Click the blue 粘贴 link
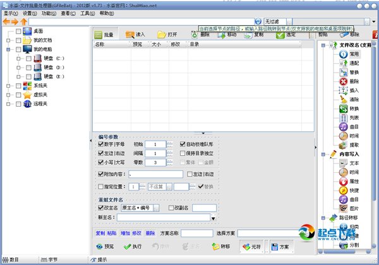Image resolution: width=379 pixels, height=265 pixels. coord(112,233)
